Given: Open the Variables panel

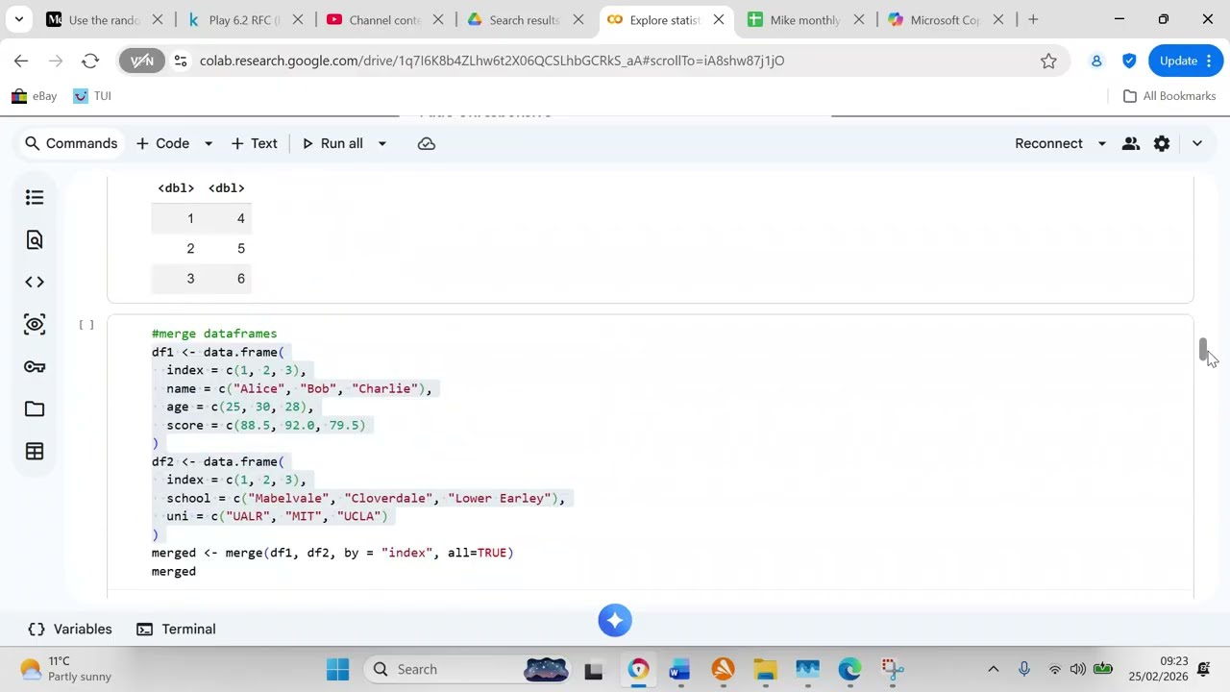Looking at the screenshot, I should 70,629.
